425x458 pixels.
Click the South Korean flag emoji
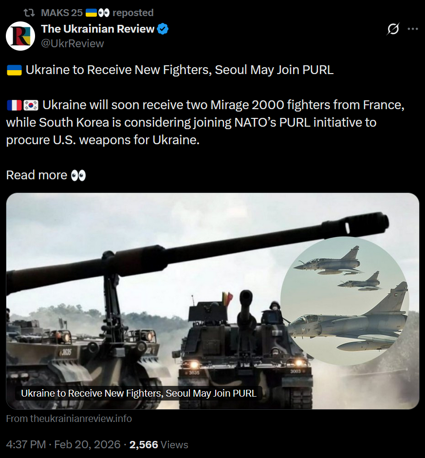pos(31,105)
